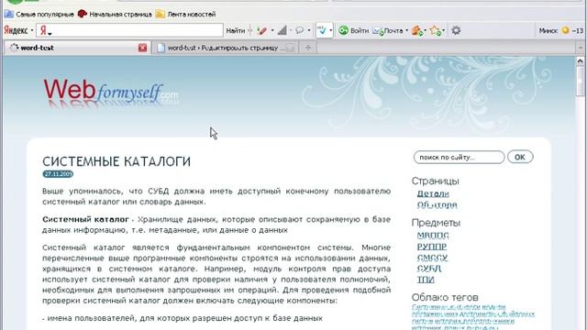Viewport: 587px width, 330px height.
Task: Click the OK site search button
Action: tap(520, 157)
